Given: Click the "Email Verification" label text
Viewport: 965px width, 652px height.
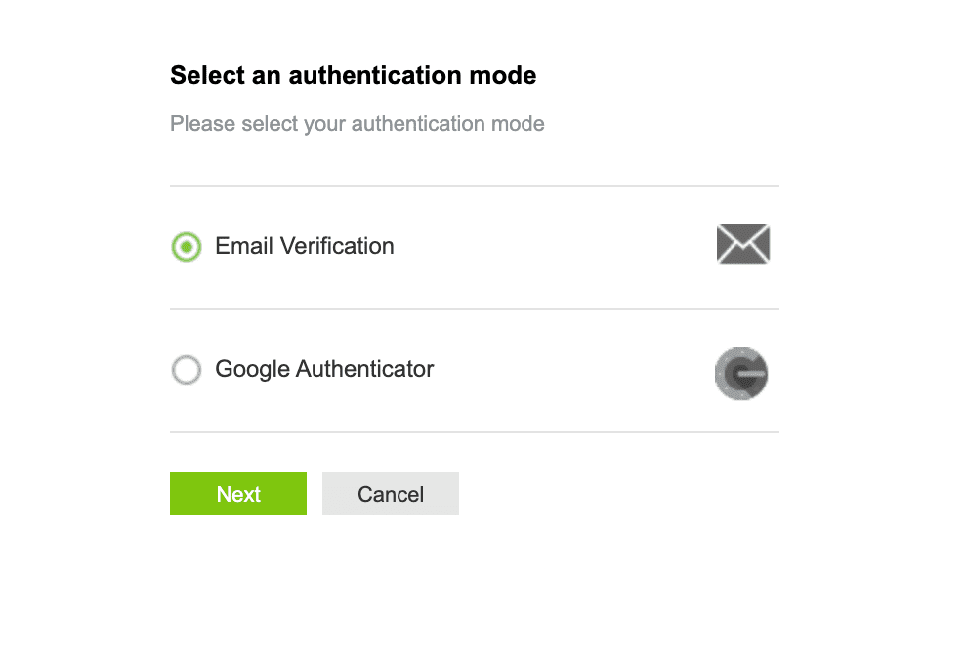Looking at the screenshot, I should (x=304, y=246).
